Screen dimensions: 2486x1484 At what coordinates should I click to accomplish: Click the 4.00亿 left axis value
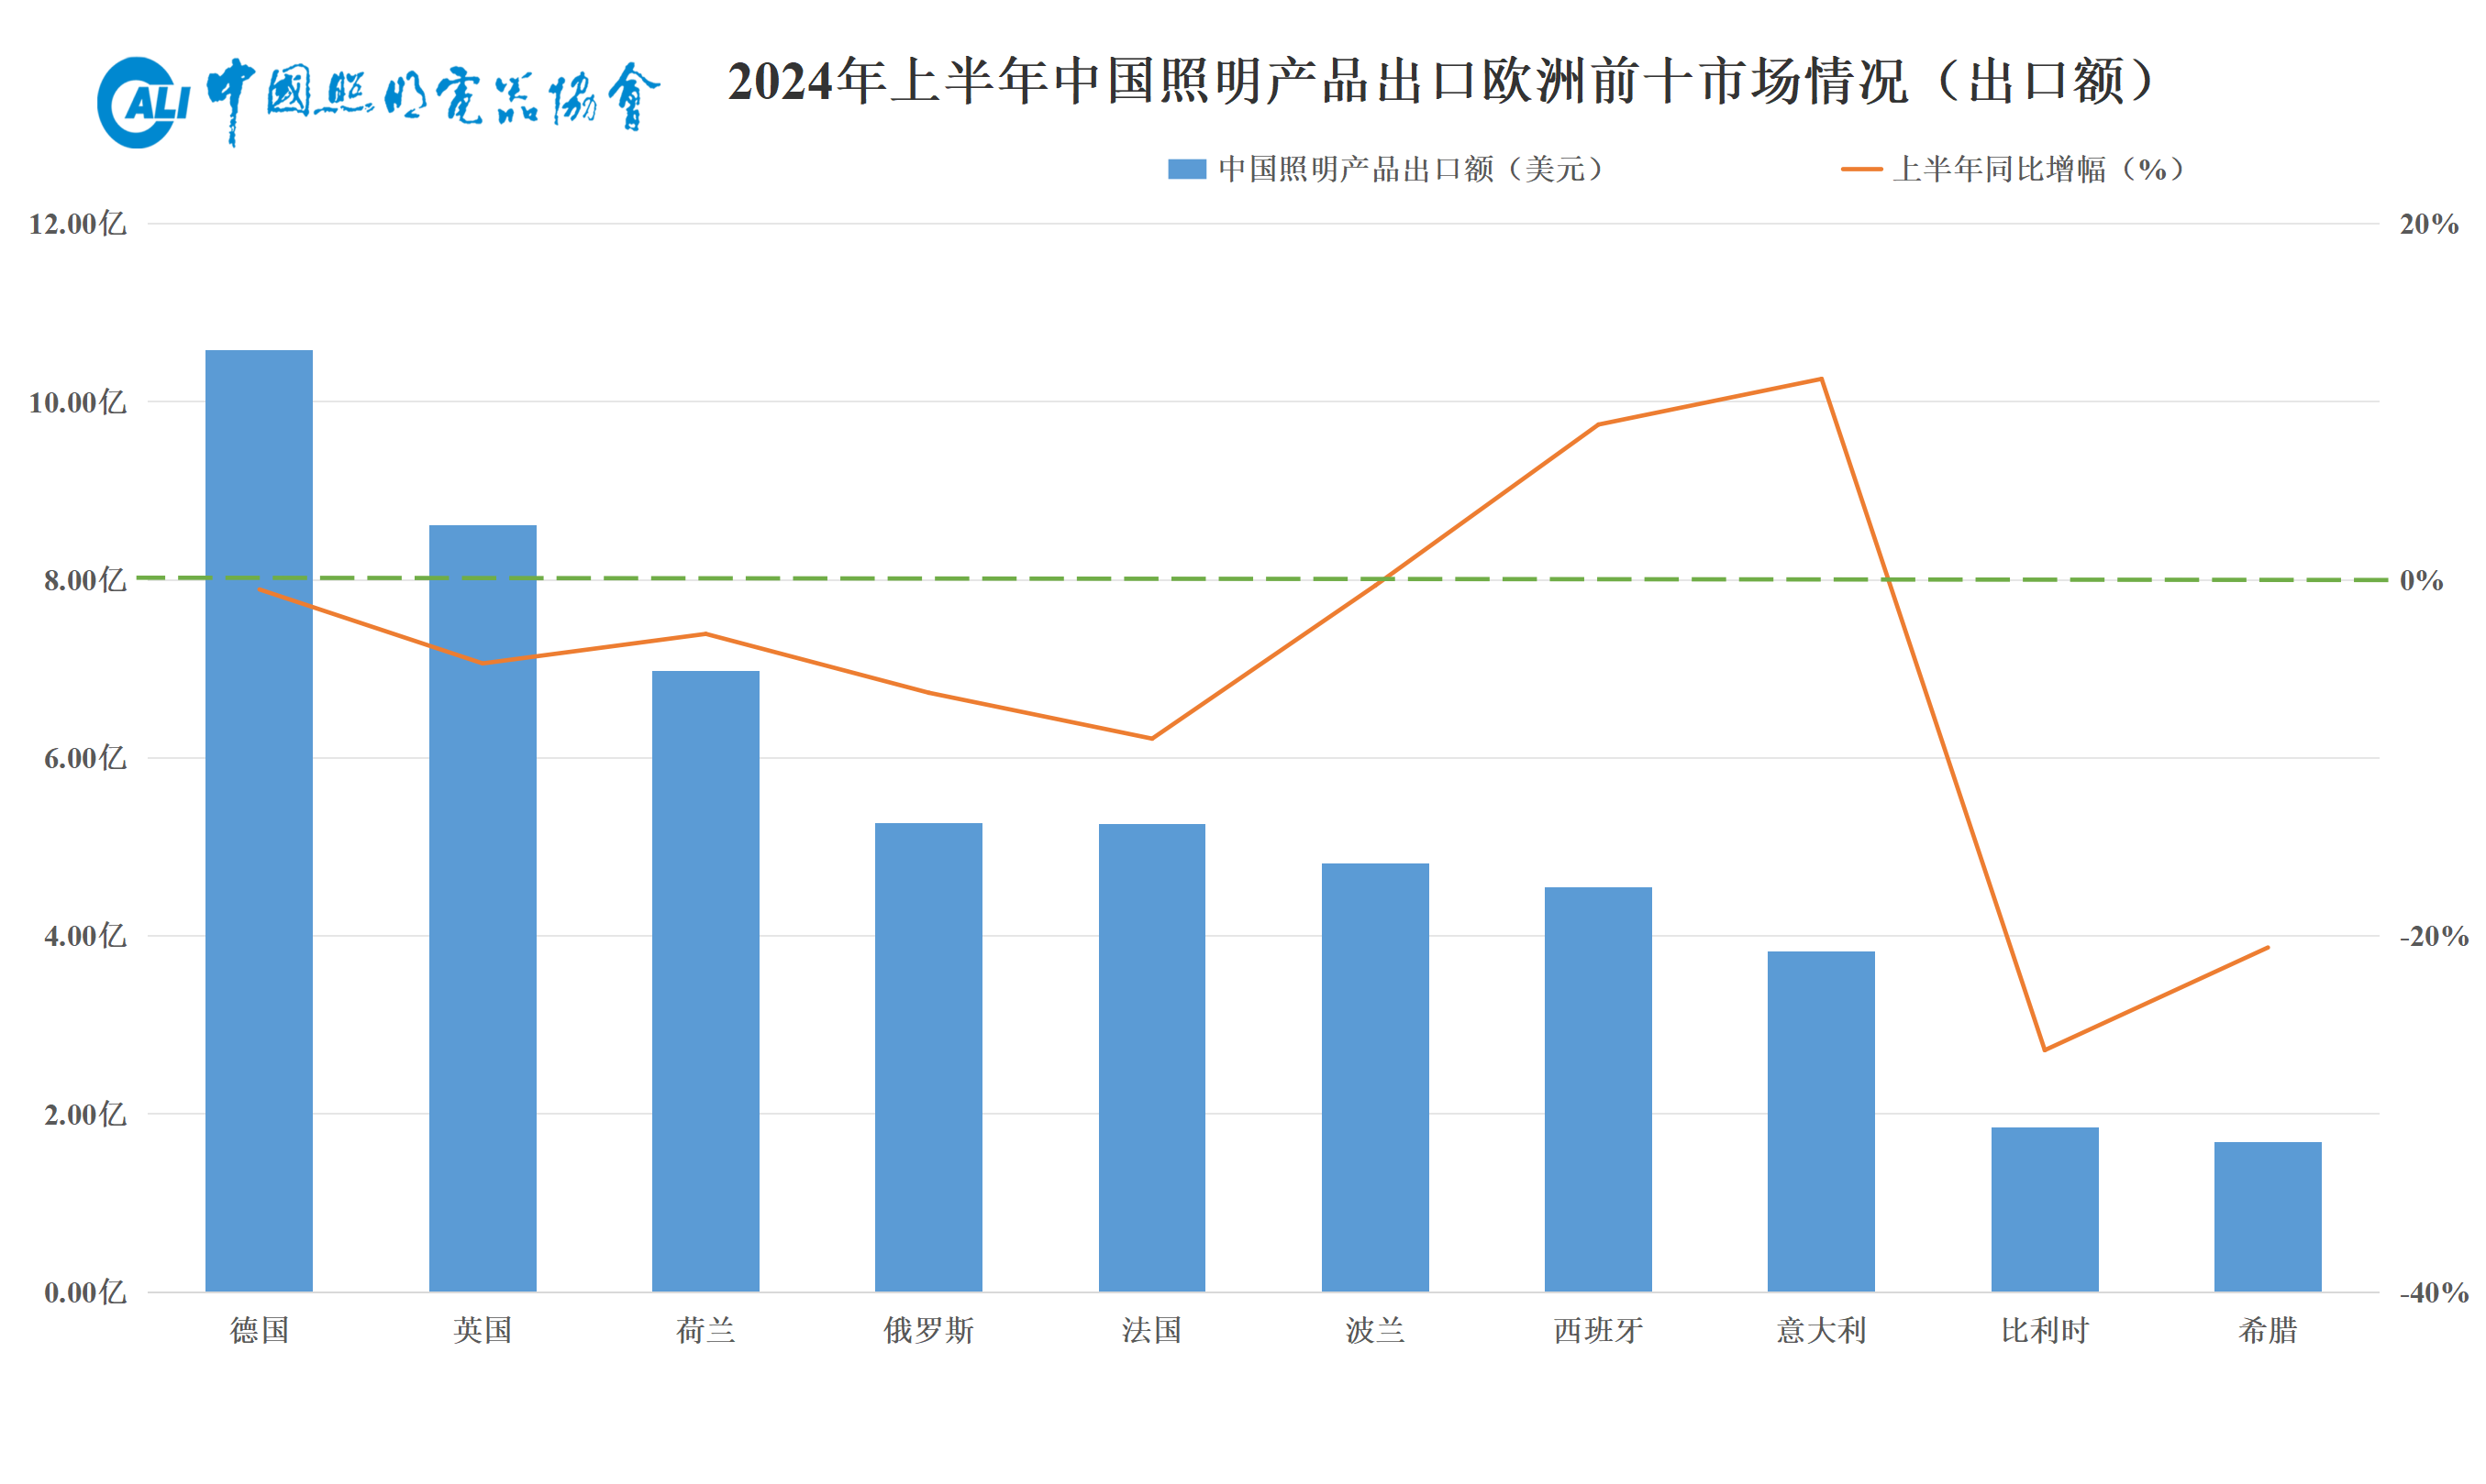click(85, 936)
